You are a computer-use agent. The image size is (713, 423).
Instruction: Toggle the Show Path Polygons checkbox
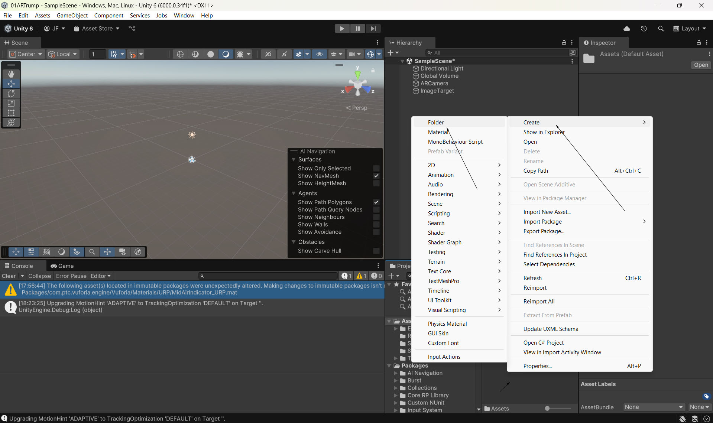click(x=376, y=202)
